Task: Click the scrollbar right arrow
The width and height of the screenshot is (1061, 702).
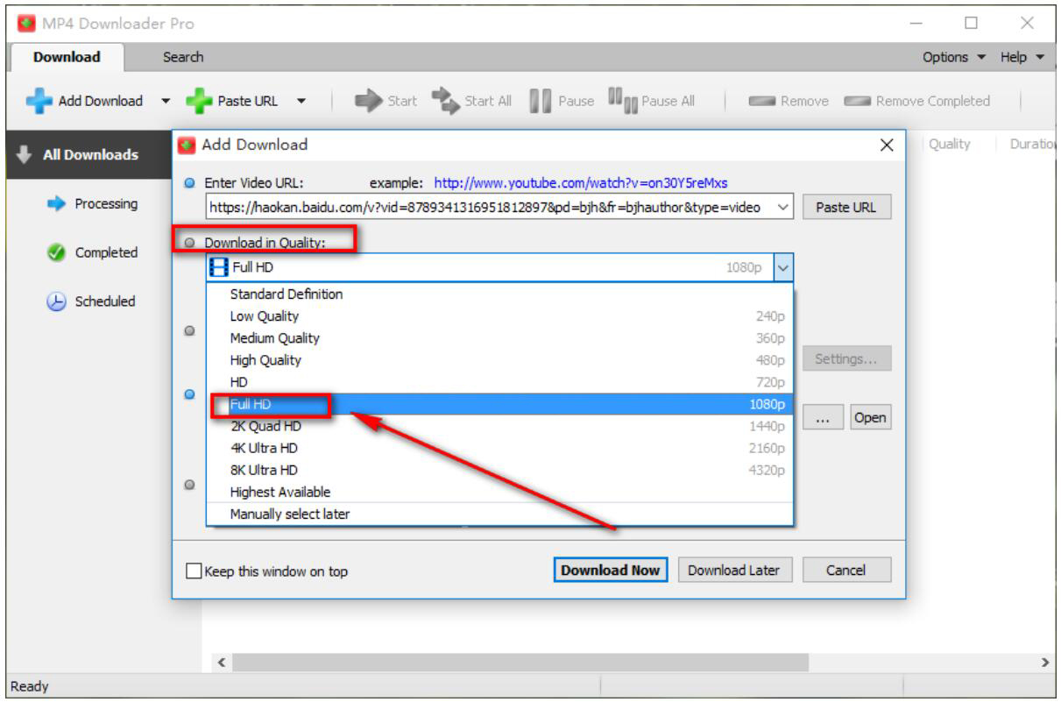Action: pyautogui.click(x=1045, y=663)
